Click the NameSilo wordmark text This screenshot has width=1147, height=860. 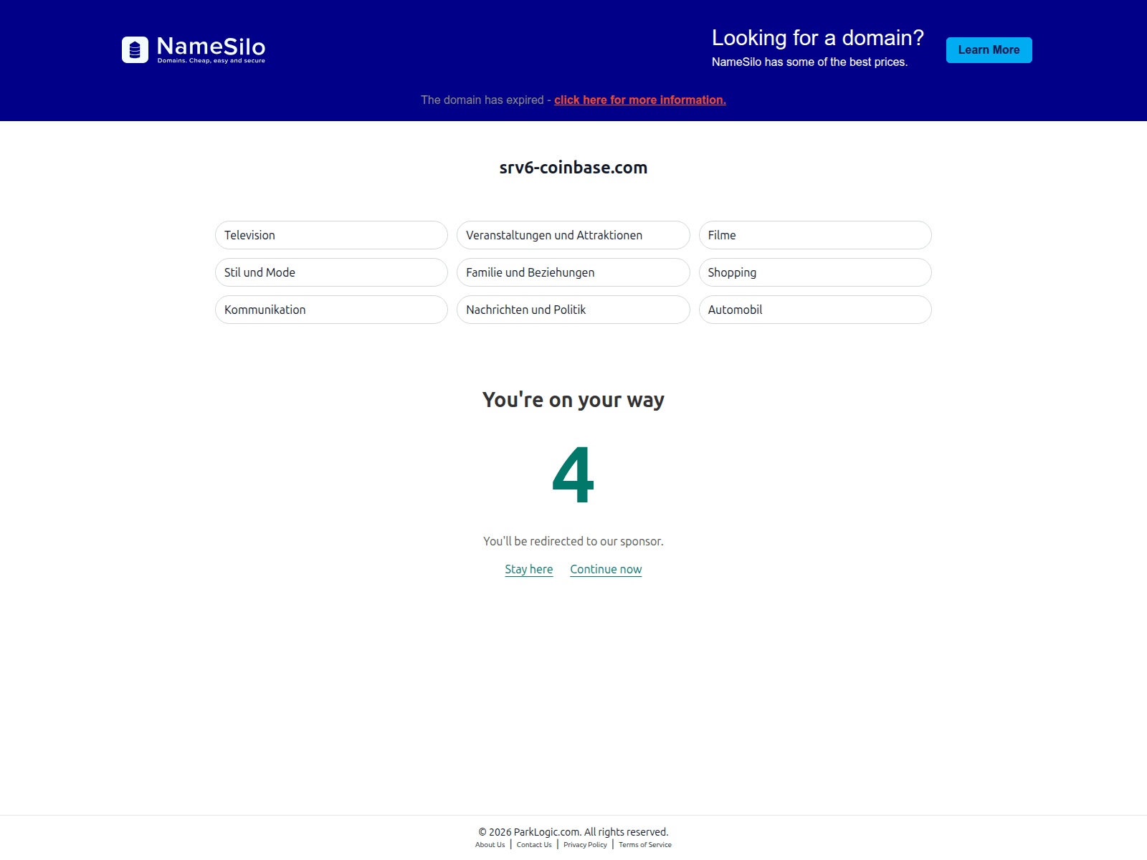click(x=211, y=47)
